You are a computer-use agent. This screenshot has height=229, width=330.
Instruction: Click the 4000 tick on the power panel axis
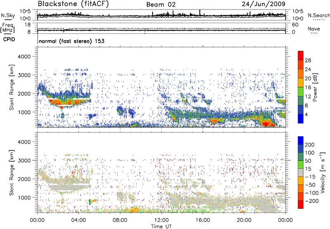(x=24, y=57)
